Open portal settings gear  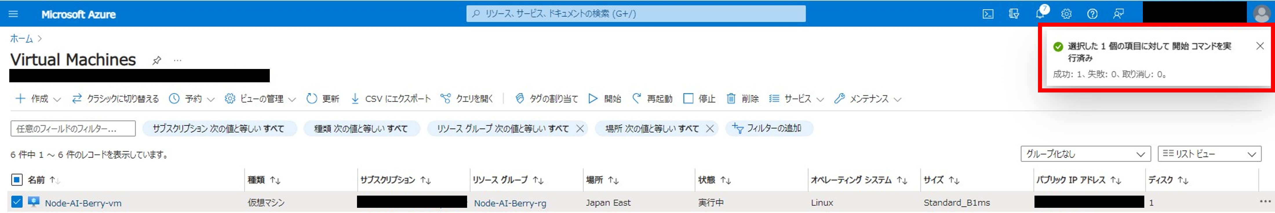point(1066,14)
